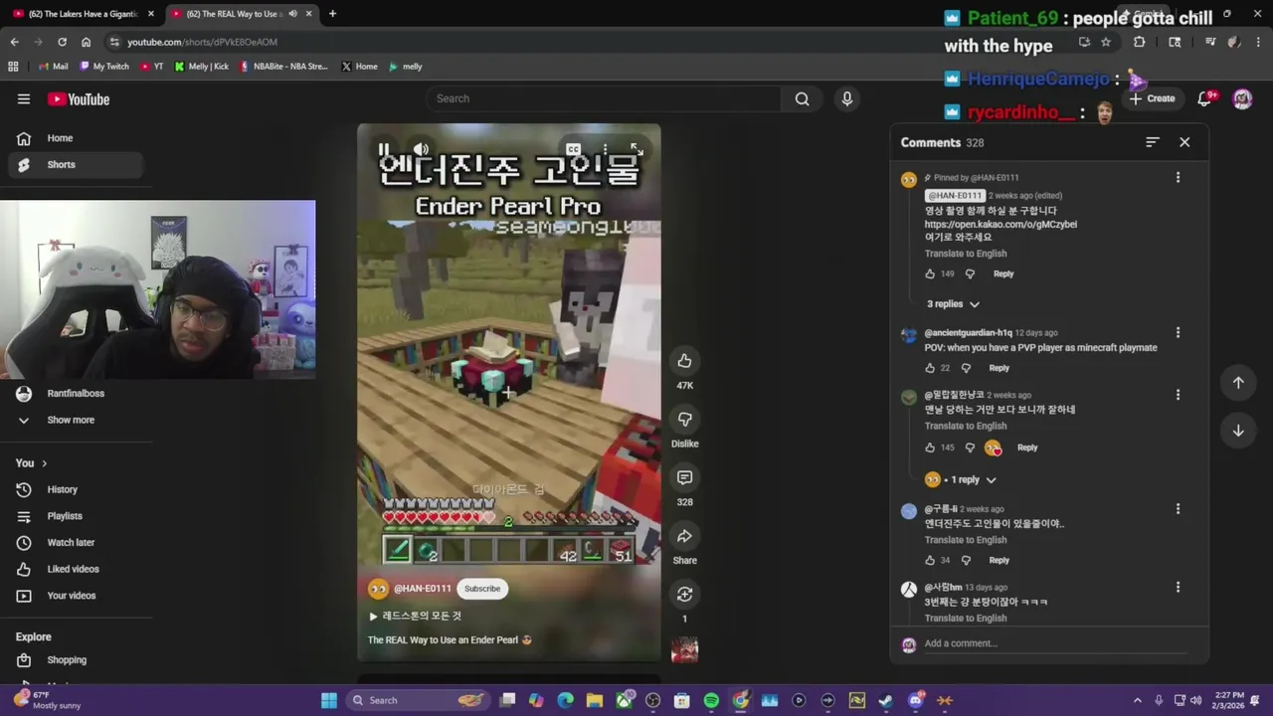
Task: Open the My Twitch bookmark
Action: pyautogui.click(x=104, y=67)
